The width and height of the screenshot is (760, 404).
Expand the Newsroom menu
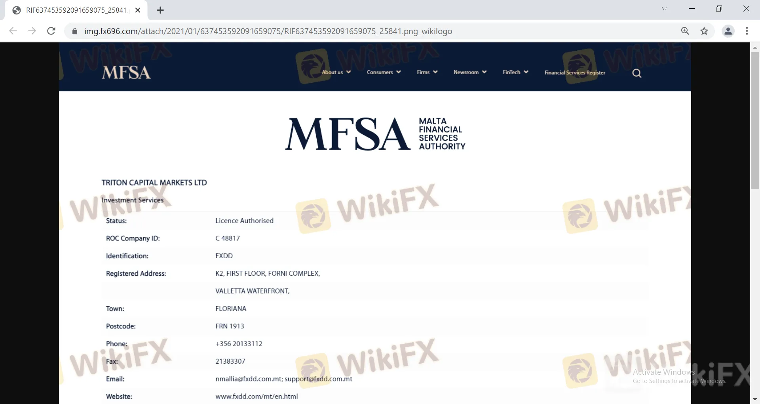coord(470,72)
